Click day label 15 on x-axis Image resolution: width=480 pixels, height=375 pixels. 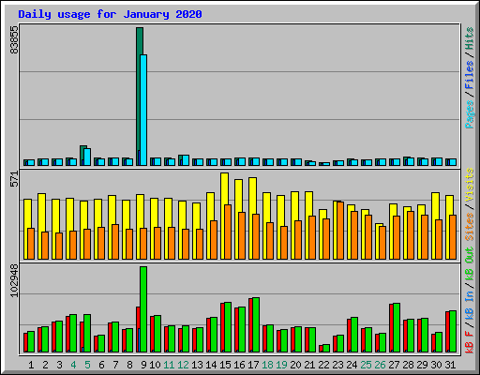225,365
